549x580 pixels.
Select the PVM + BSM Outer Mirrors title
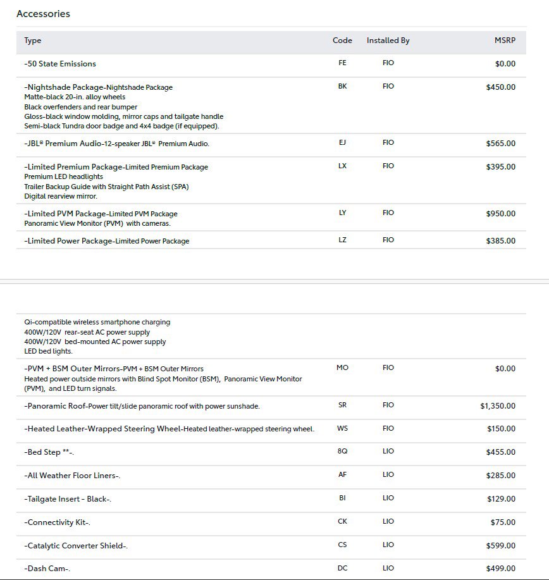point(114,369)
